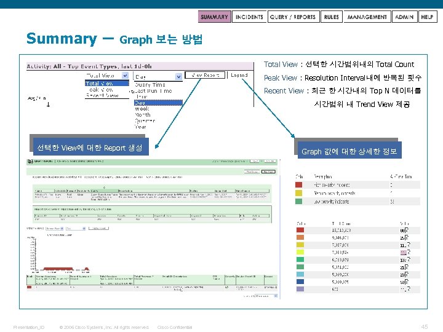Select 'Total View' in the dropdown list
The image size is (443, 332).
107,83
